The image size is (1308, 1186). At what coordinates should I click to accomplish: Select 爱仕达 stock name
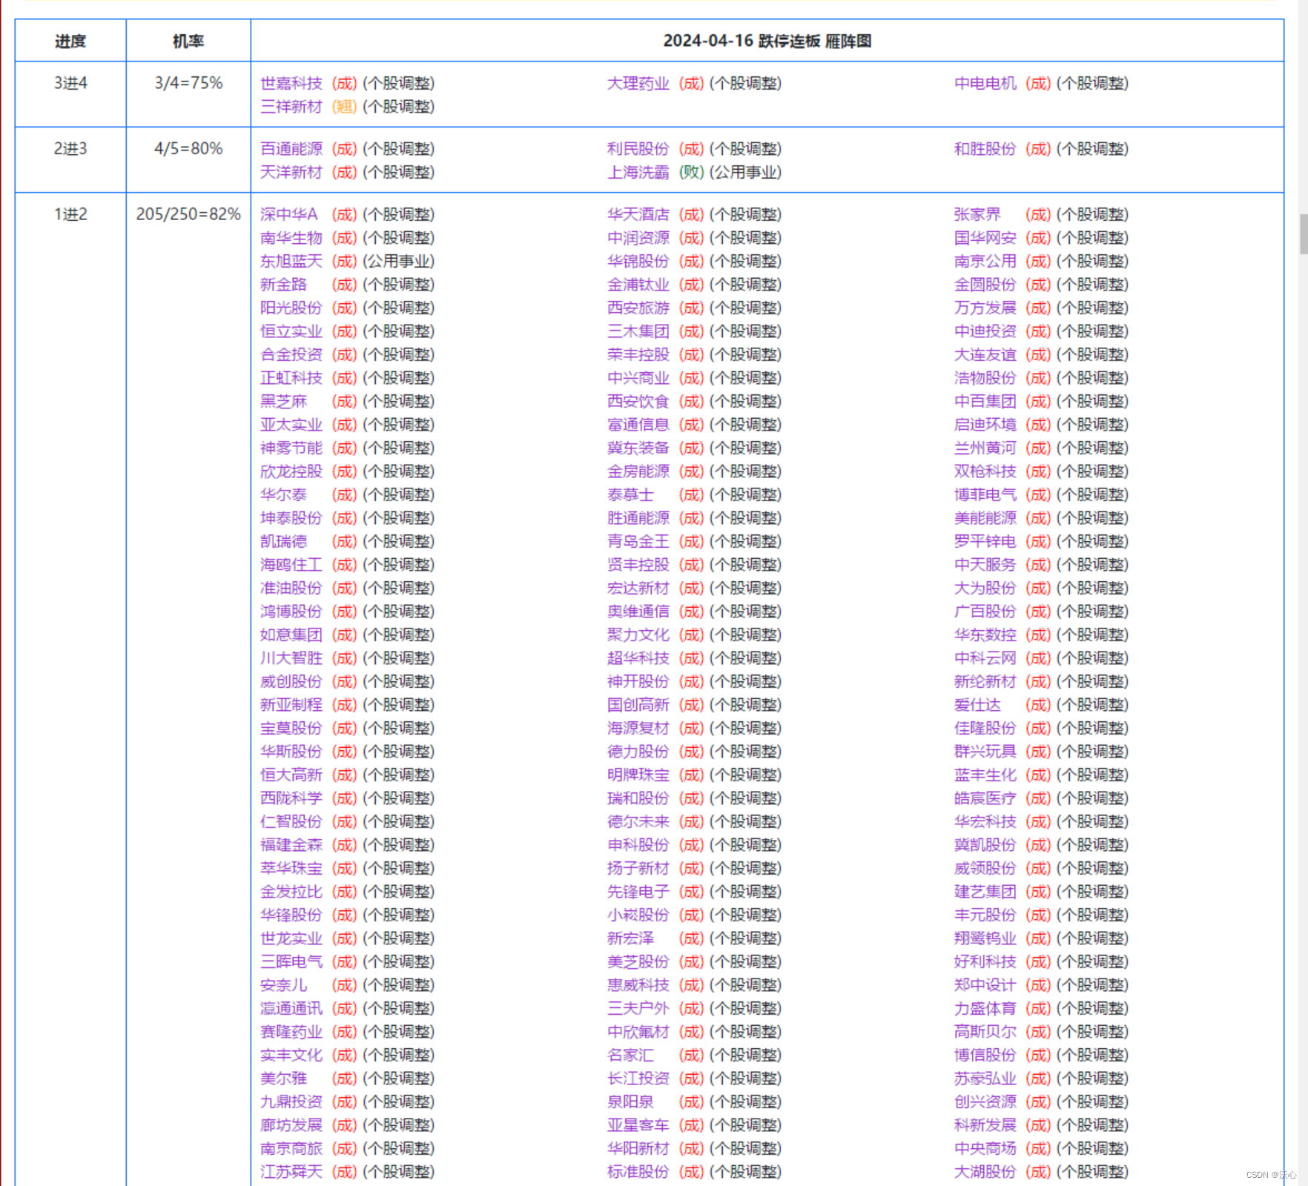click(x=977, y=705)
